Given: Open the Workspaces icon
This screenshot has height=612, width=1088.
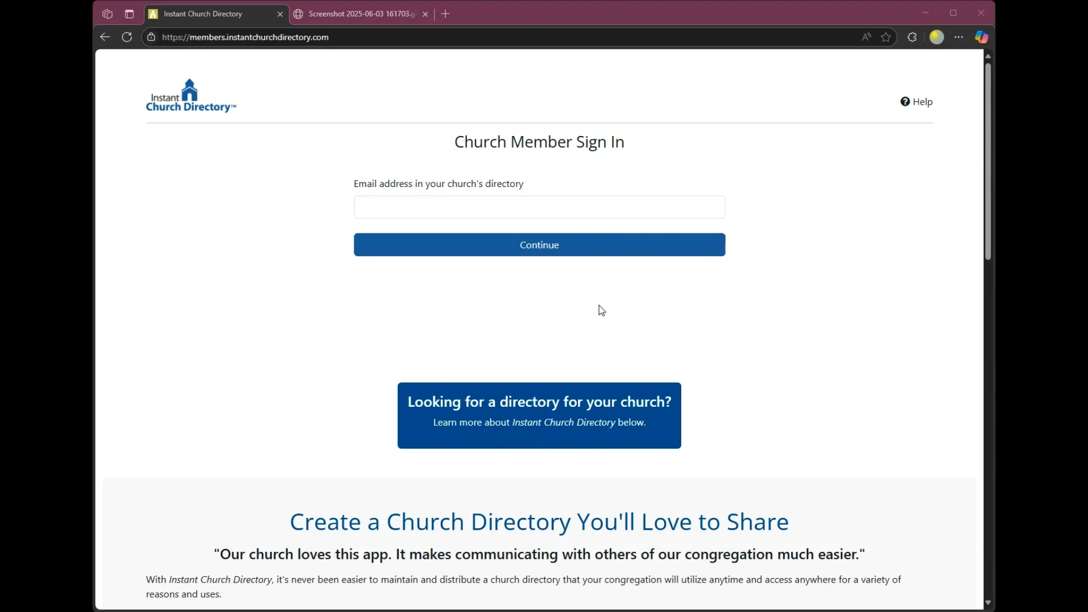Looking at the screenshot, I should pyautogui.click(x=108, y=14).
